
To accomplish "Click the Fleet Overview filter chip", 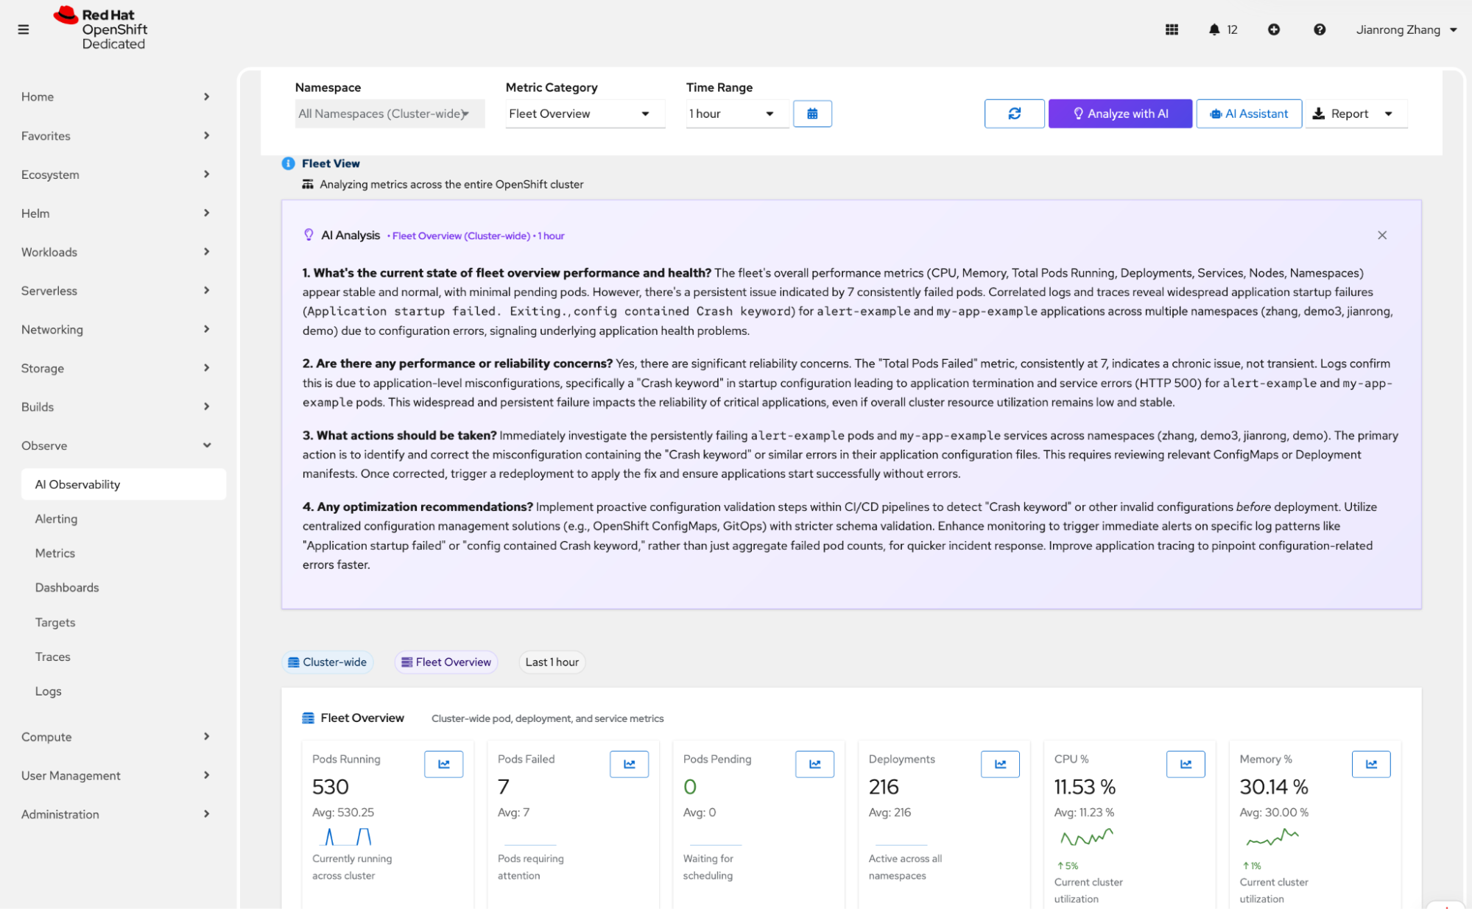I will click(446, 662).
